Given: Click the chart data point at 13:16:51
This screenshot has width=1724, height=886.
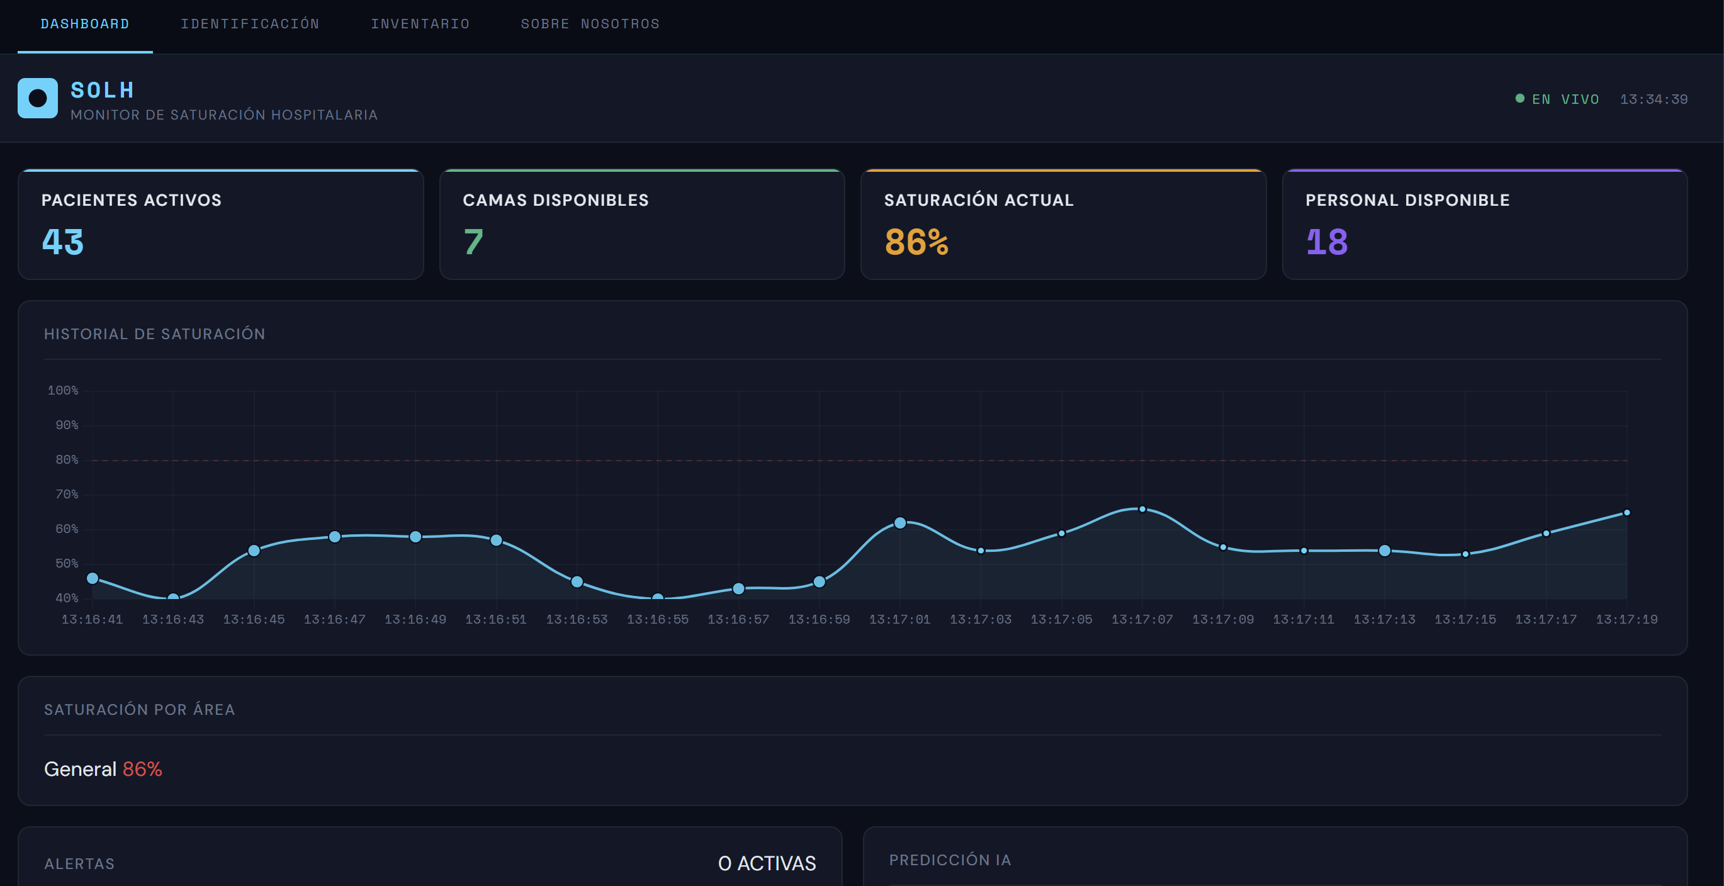Looking at the screenshot, I should tap(496, 540).
